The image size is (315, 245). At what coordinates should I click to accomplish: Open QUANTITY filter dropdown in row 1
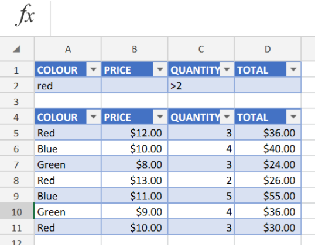pos(227,69)
